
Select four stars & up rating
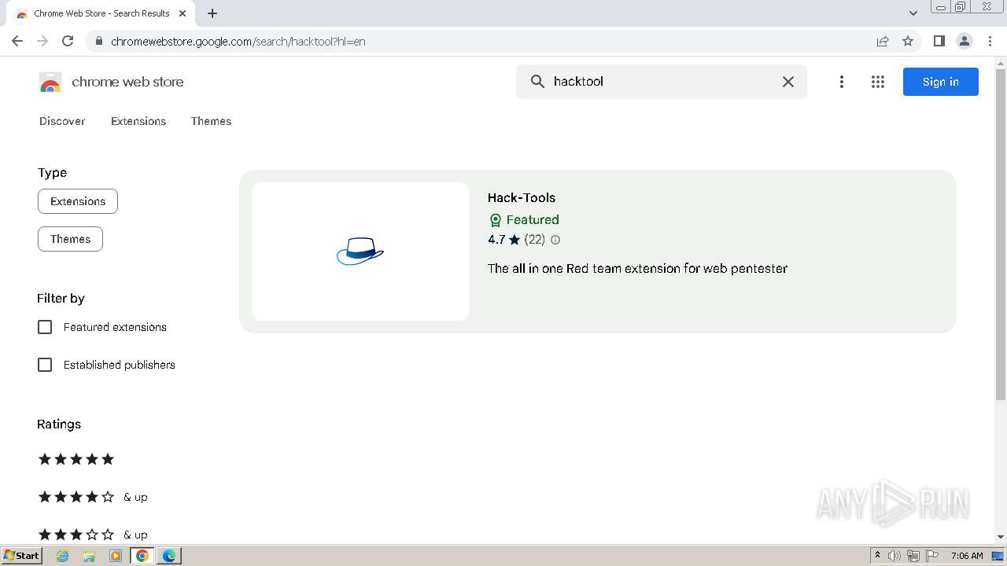(93, 497)
